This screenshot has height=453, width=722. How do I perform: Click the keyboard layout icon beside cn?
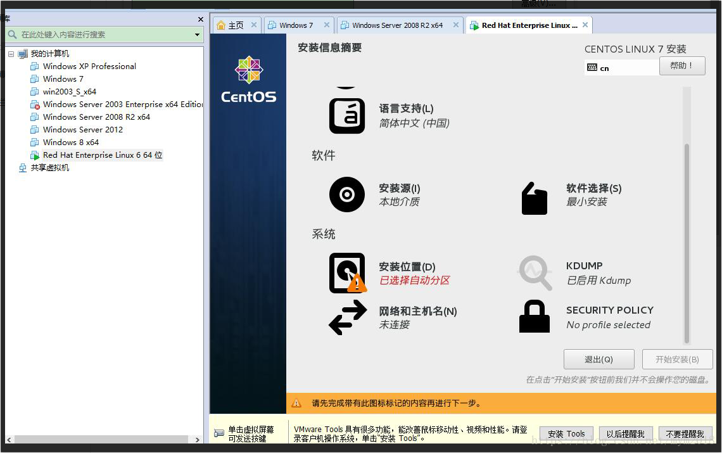(x=592, y=68)
